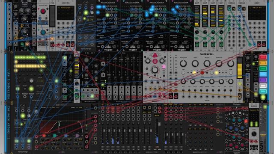The image size is (274, 154).
Task: Click the Supercell POSITION knob
Action: pos(183,64)
